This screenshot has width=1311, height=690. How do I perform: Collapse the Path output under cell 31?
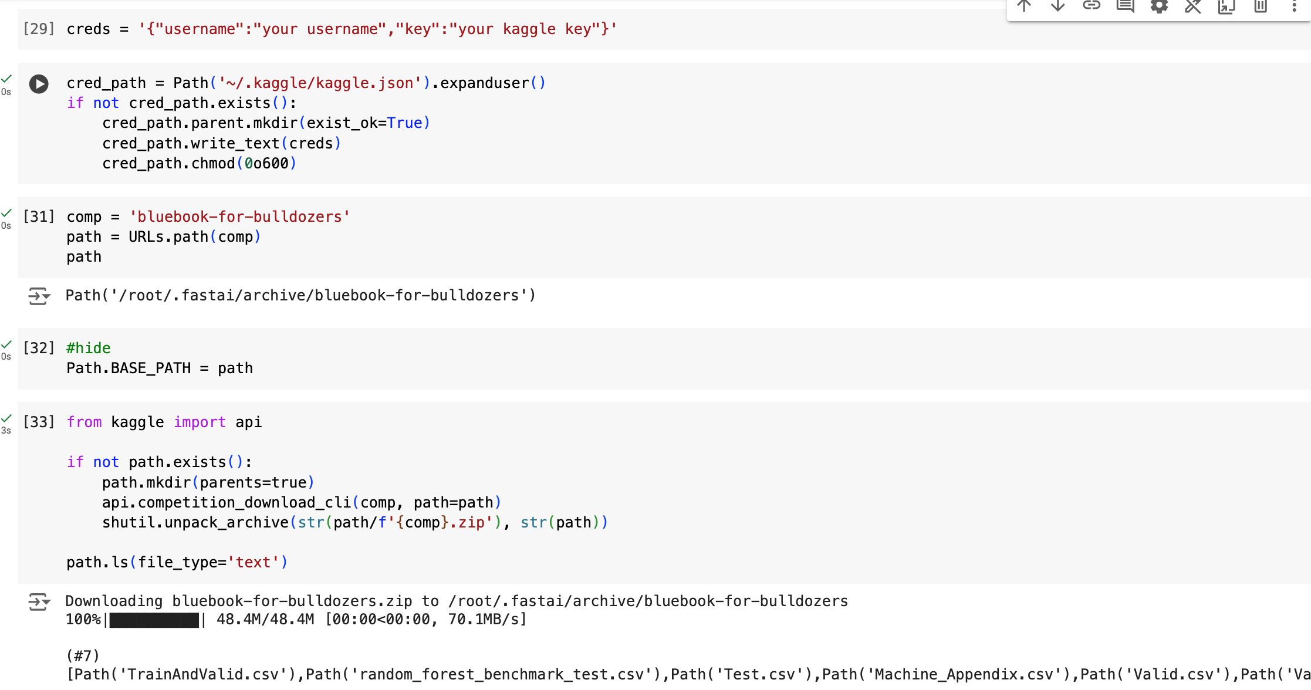39,296
